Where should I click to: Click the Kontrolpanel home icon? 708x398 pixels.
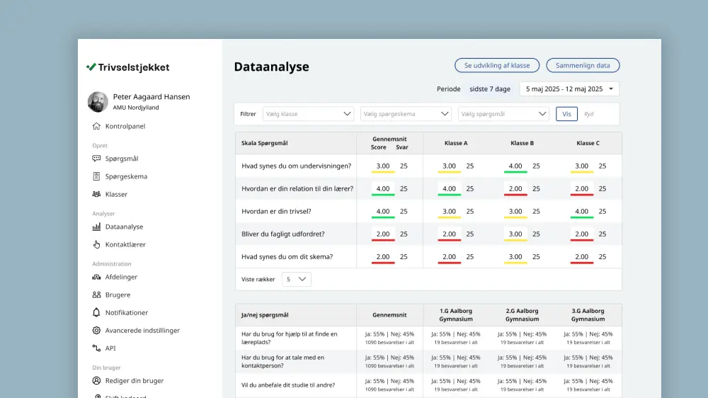click(96, 127)
